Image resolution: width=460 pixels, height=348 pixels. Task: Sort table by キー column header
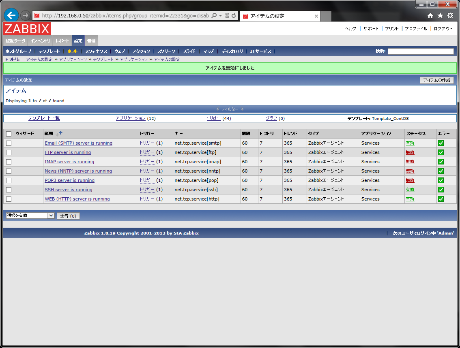point(178,134)
